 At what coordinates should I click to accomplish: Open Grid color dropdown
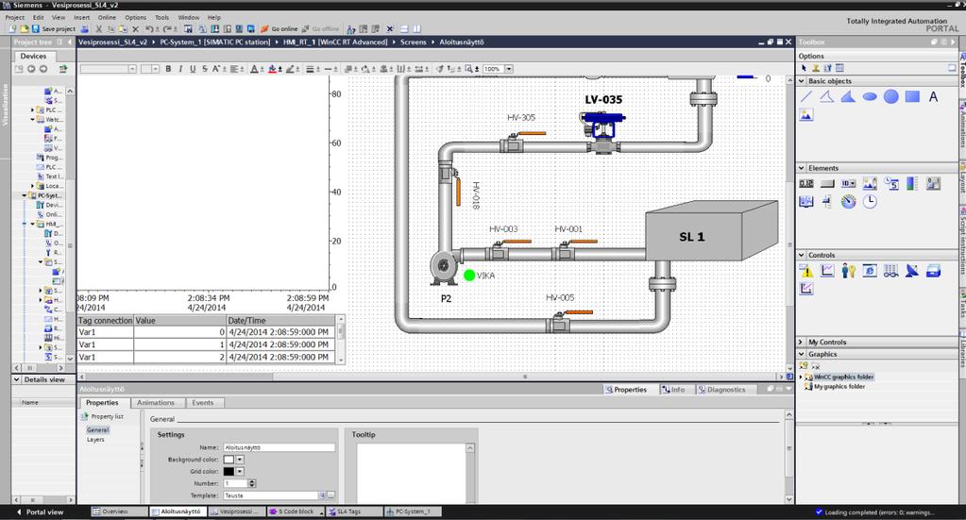(240, 471)
